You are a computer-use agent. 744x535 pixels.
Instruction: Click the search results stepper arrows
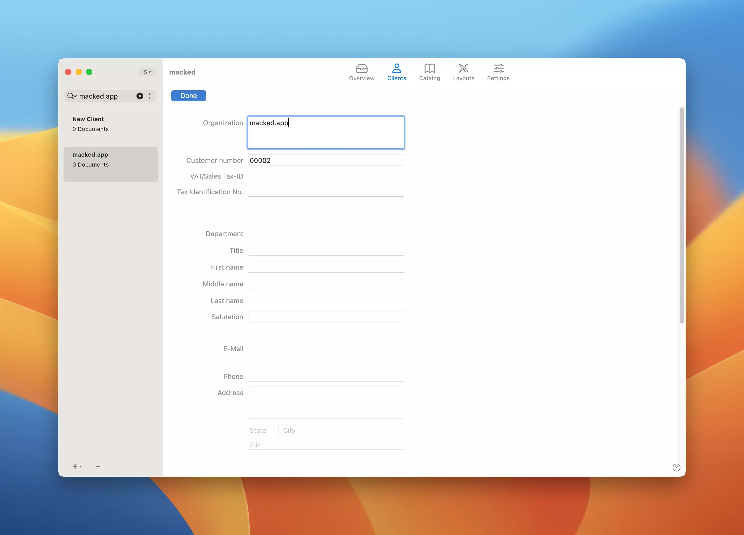pyautogui.click(x=150, y=96)
